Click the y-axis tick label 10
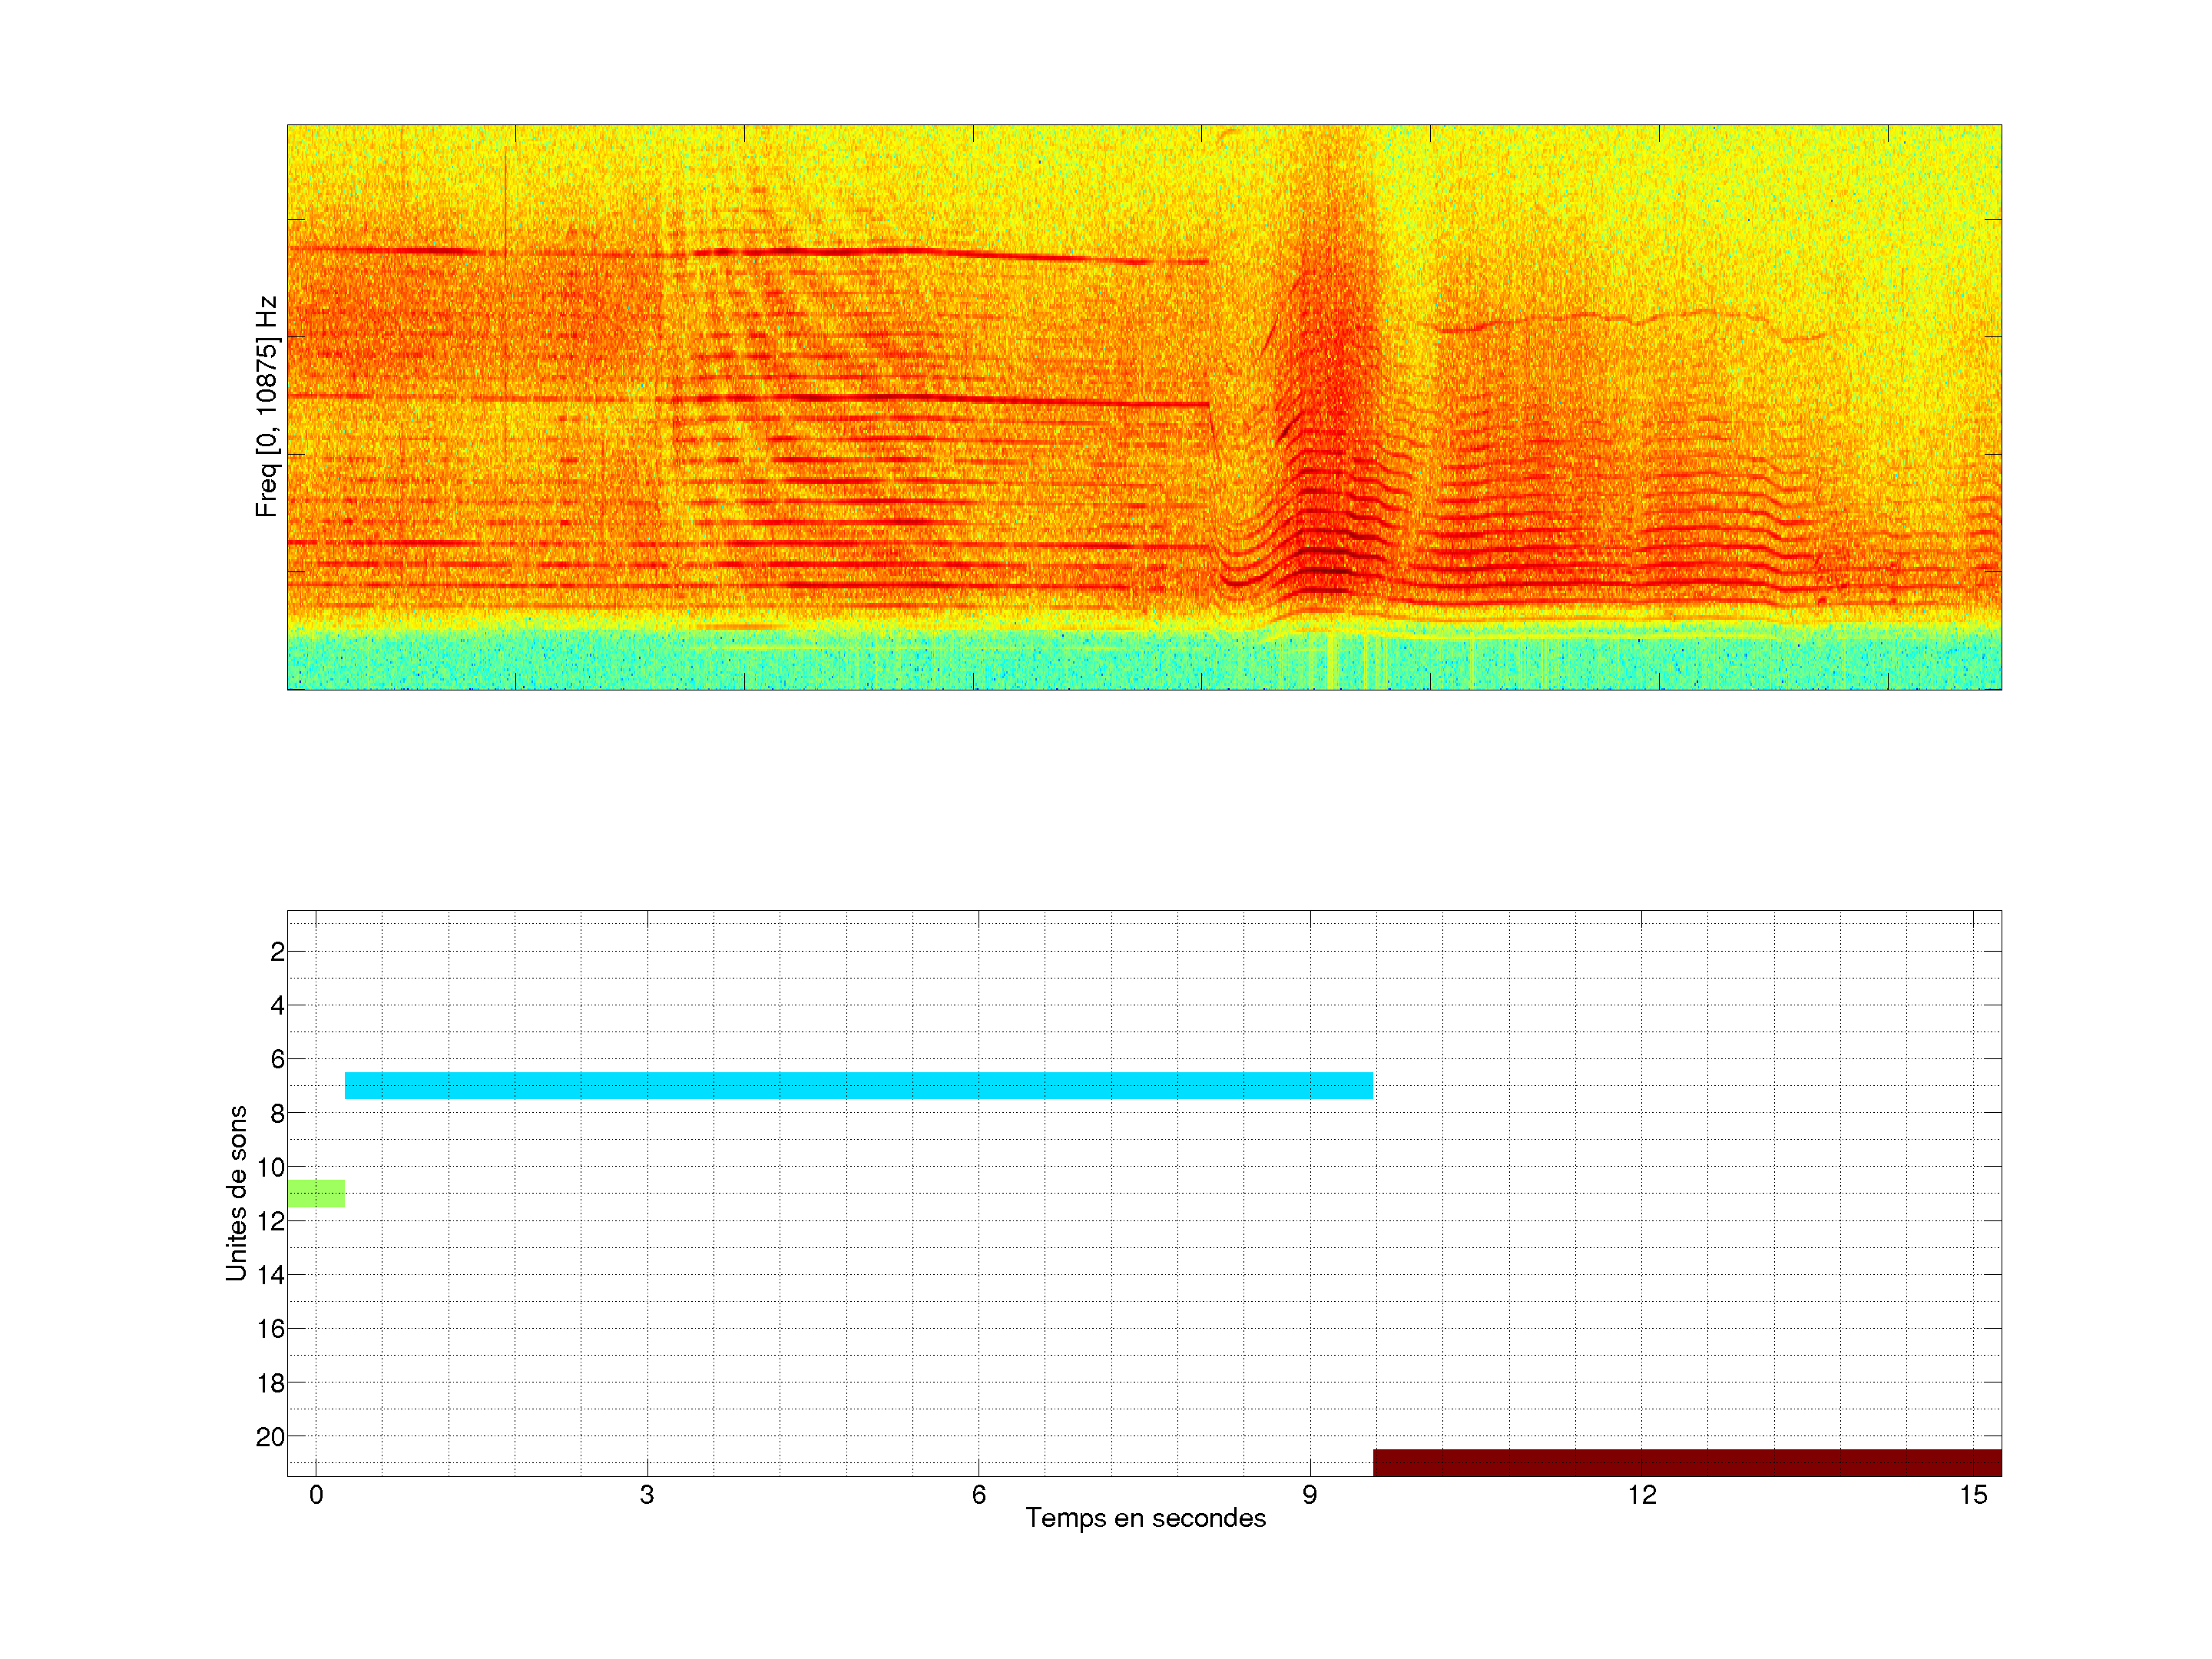This screenshot has width=2212, height=1659. click(271, 1167)
